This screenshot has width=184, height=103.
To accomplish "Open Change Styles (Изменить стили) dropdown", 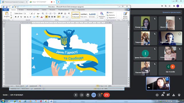I will pos(102,15).
